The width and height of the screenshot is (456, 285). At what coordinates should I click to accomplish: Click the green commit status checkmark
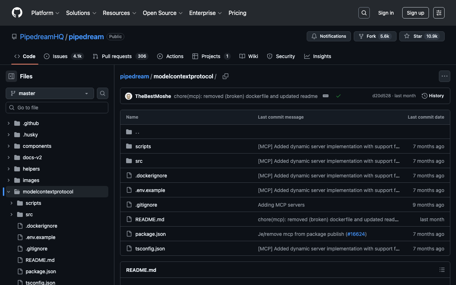[x=338, y=96]
